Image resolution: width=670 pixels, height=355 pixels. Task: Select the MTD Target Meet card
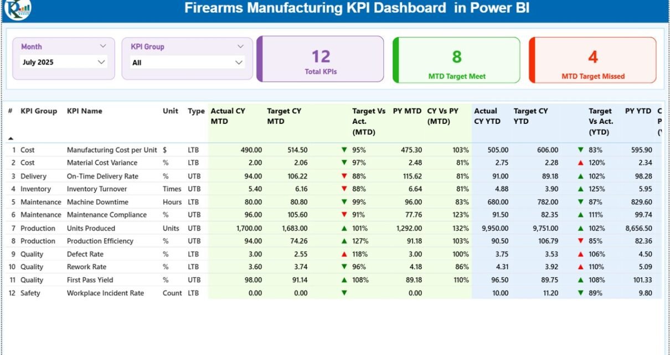457,60
